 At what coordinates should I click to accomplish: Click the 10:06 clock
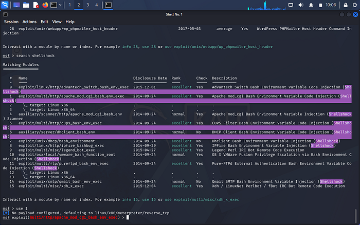point(331,5)
